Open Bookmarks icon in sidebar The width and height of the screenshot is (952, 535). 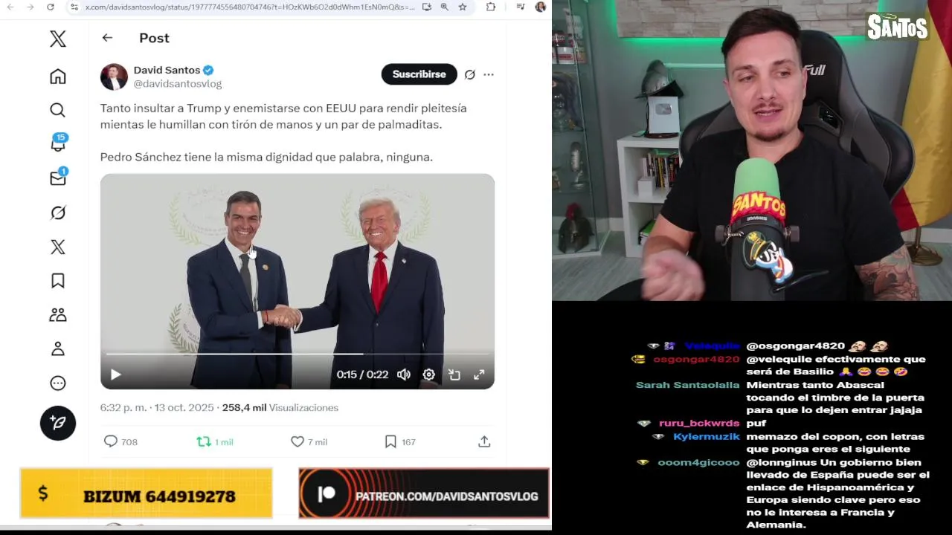pos(57,280)
